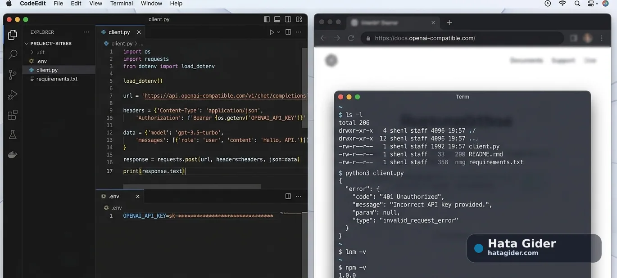Close the client.py tab
Viewport: 617px width, 278px height.
139,32
